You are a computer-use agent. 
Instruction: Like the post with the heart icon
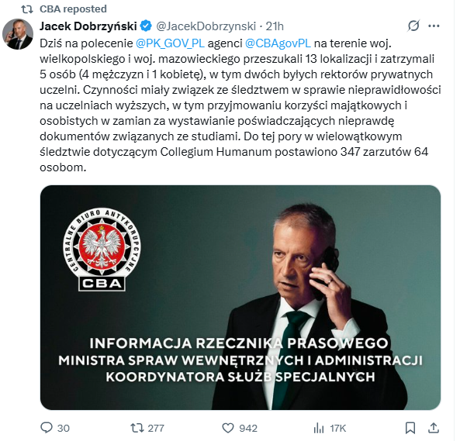228,428
